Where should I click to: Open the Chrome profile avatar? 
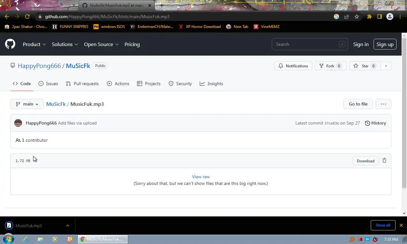click(390, 17)
